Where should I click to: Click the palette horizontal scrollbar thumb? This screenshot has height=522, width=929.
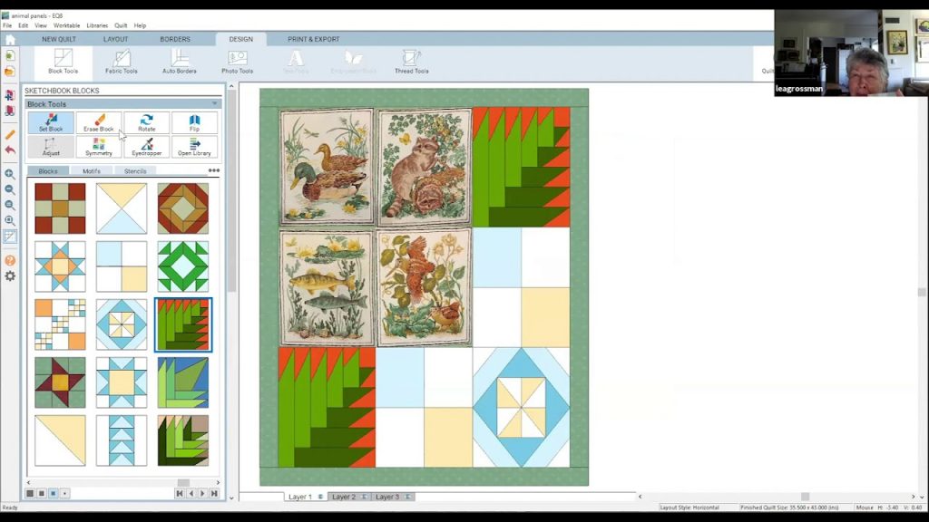pos(183,483)
